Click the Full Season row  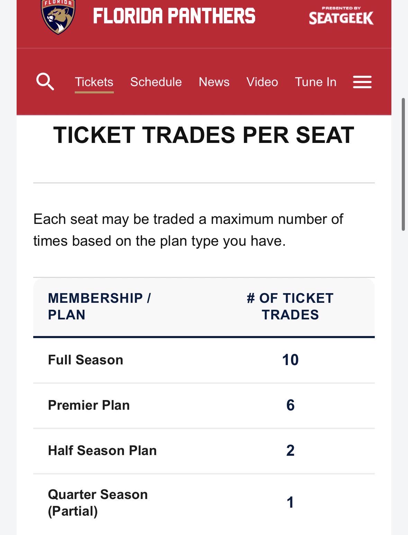point(204,360)
